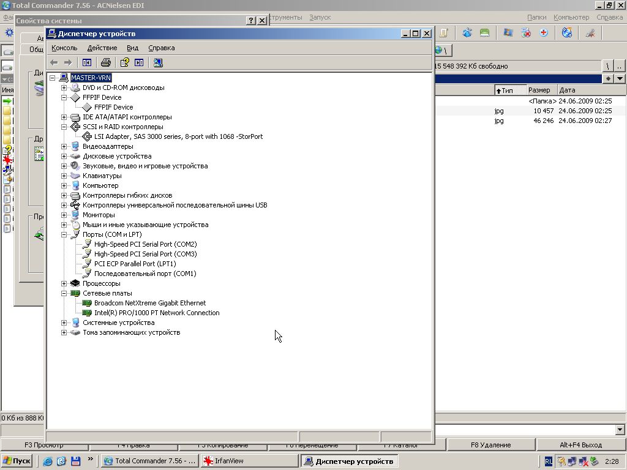Image resolution: width=627 pixels, height=470 pixels.
Task: Open Папки menu in Total Commander
Action: (536, 17)
